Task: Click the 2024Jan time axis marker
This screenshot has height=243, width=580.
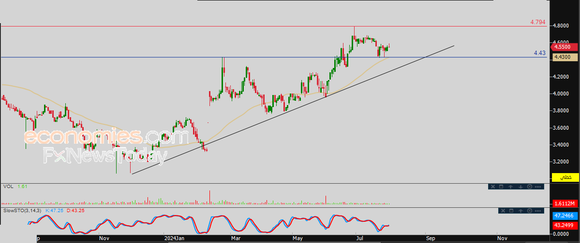Action: point(175,239)
